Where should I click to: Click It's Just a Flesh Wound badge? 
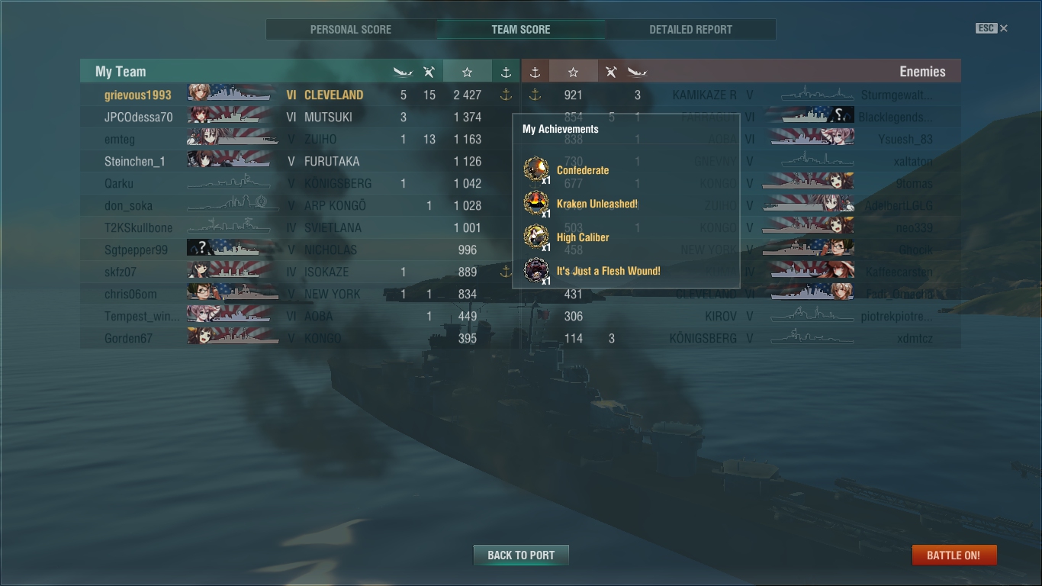point(536,271)
